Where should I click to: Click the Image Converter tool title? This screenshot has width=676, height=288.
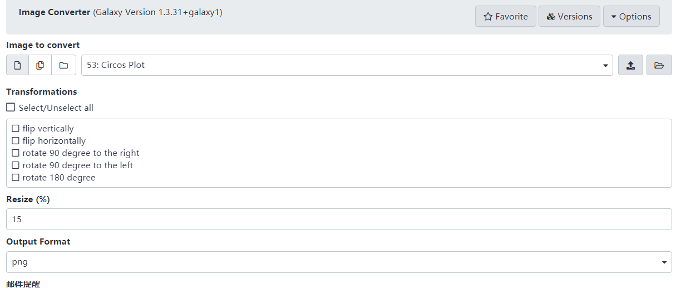pos(54,12)
